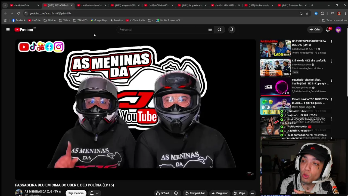The image size is (348, 196).
Task: Switch to the Compilado tab
Action: click(x=90, y=5)
